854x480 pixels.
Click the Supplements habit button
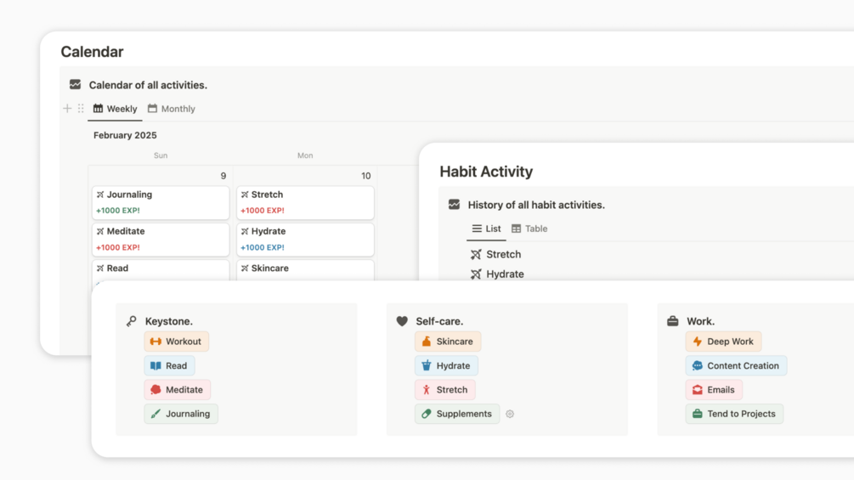(457, 414)
